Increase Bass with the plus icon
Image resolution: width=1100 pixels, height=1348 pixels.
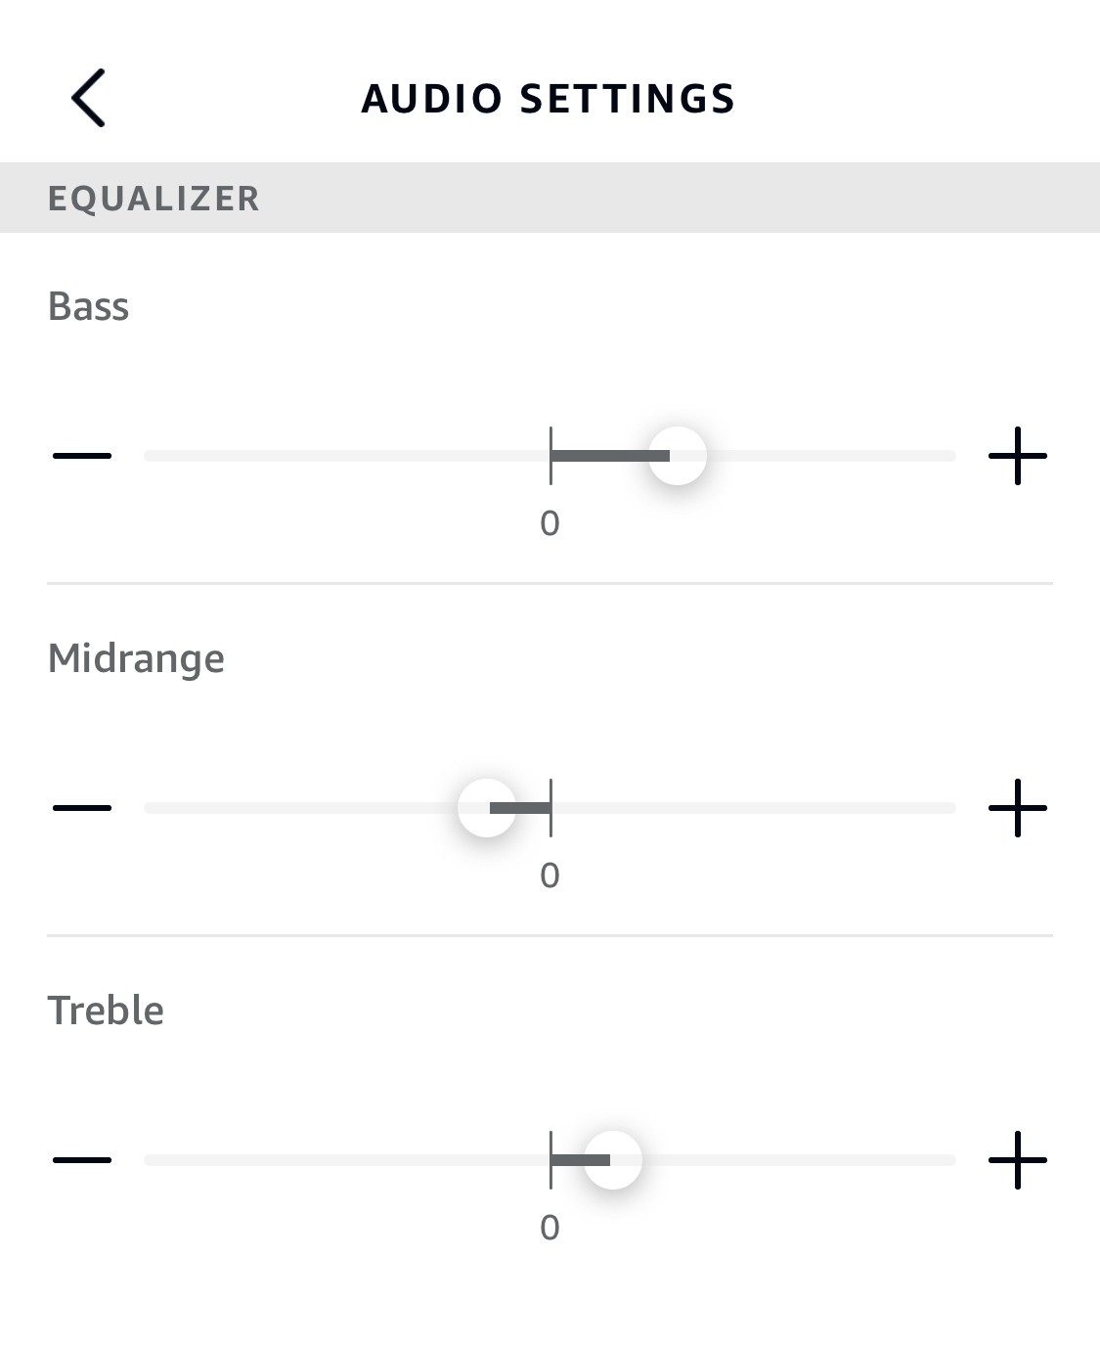coord(1017,456)
